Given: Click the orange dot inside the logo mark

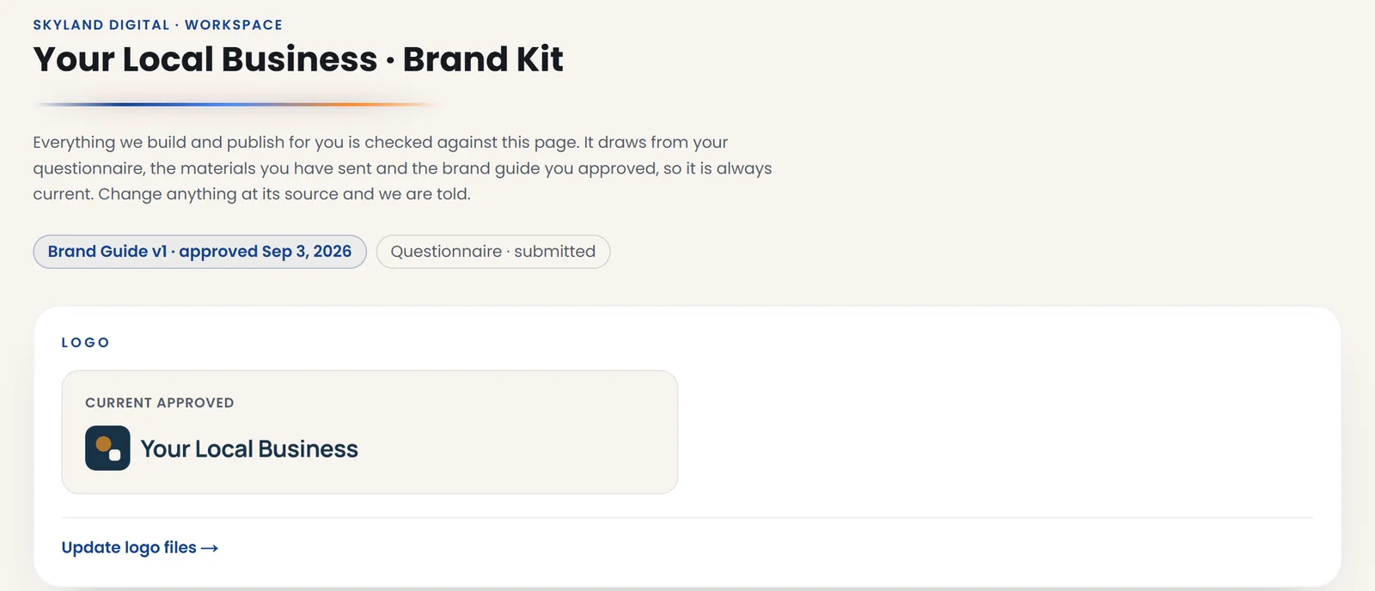Looking at the screenshot, I should [103, 444].
